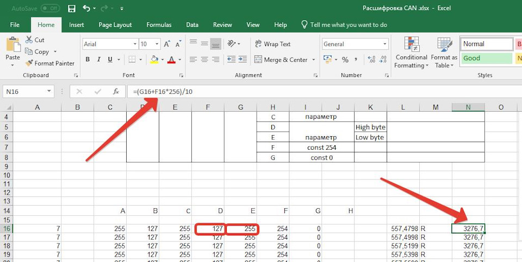Click the Paste clipboard icon
Image resolution: width=522 pixels, height=262 pixels.
coord(13,45)
